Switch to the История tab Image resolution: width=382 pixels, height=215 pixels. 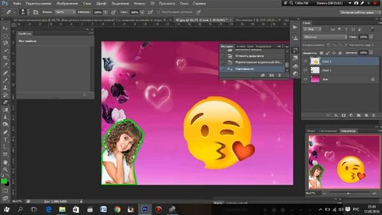coord(227,46)
